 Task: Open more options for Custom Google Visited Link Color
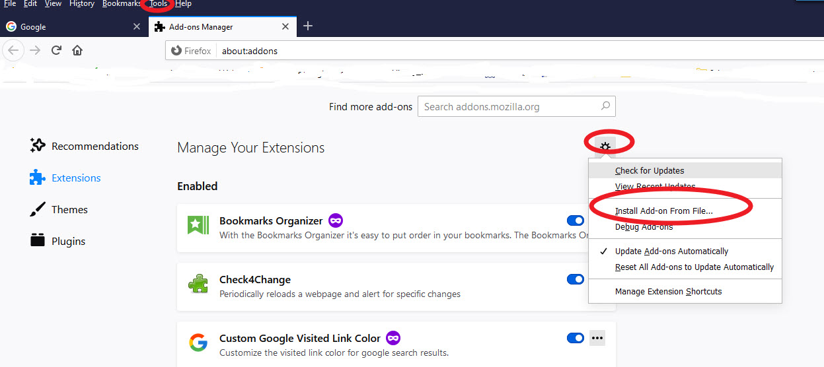[x=597, y=338]
